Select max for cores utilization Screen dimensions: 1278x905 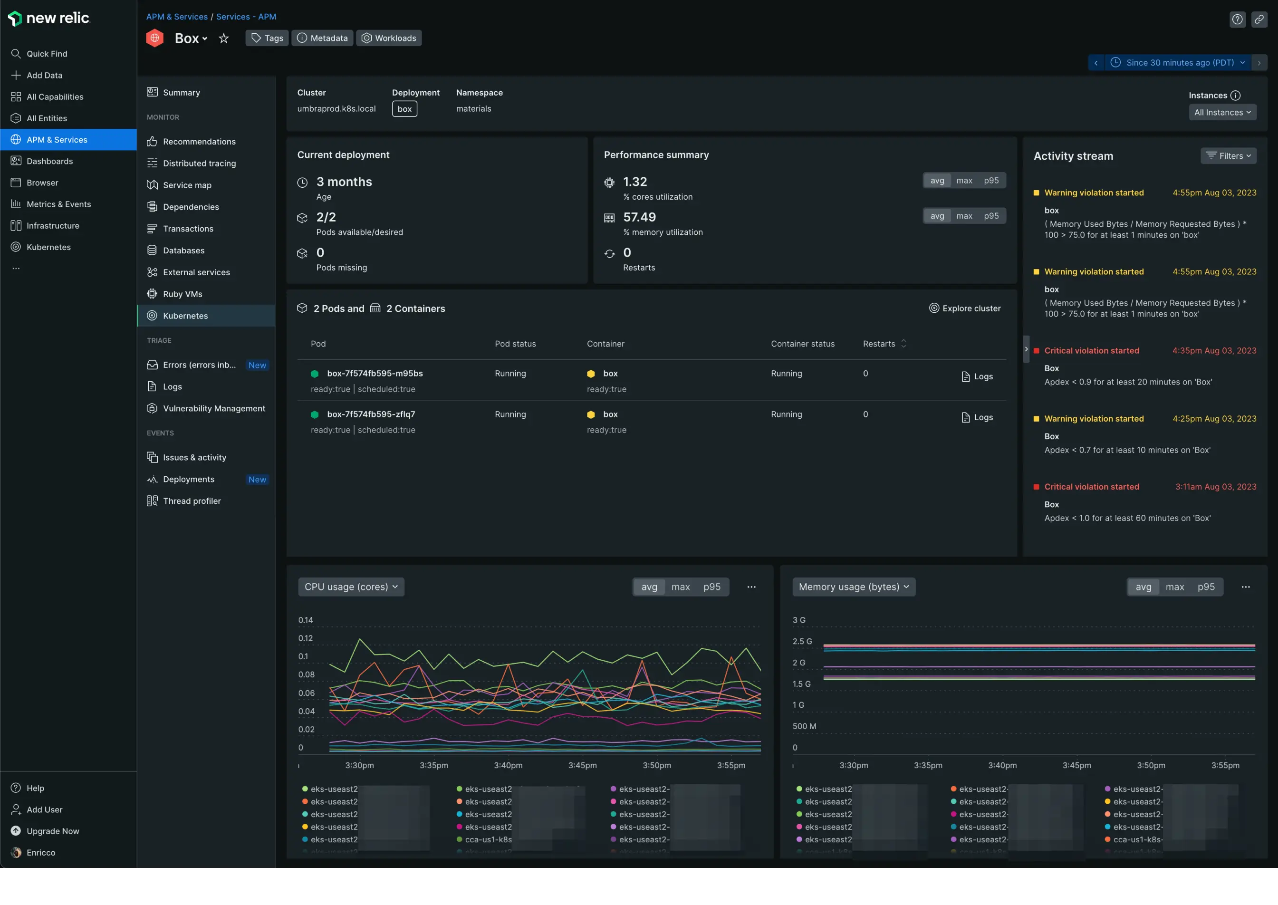[964, 181]
